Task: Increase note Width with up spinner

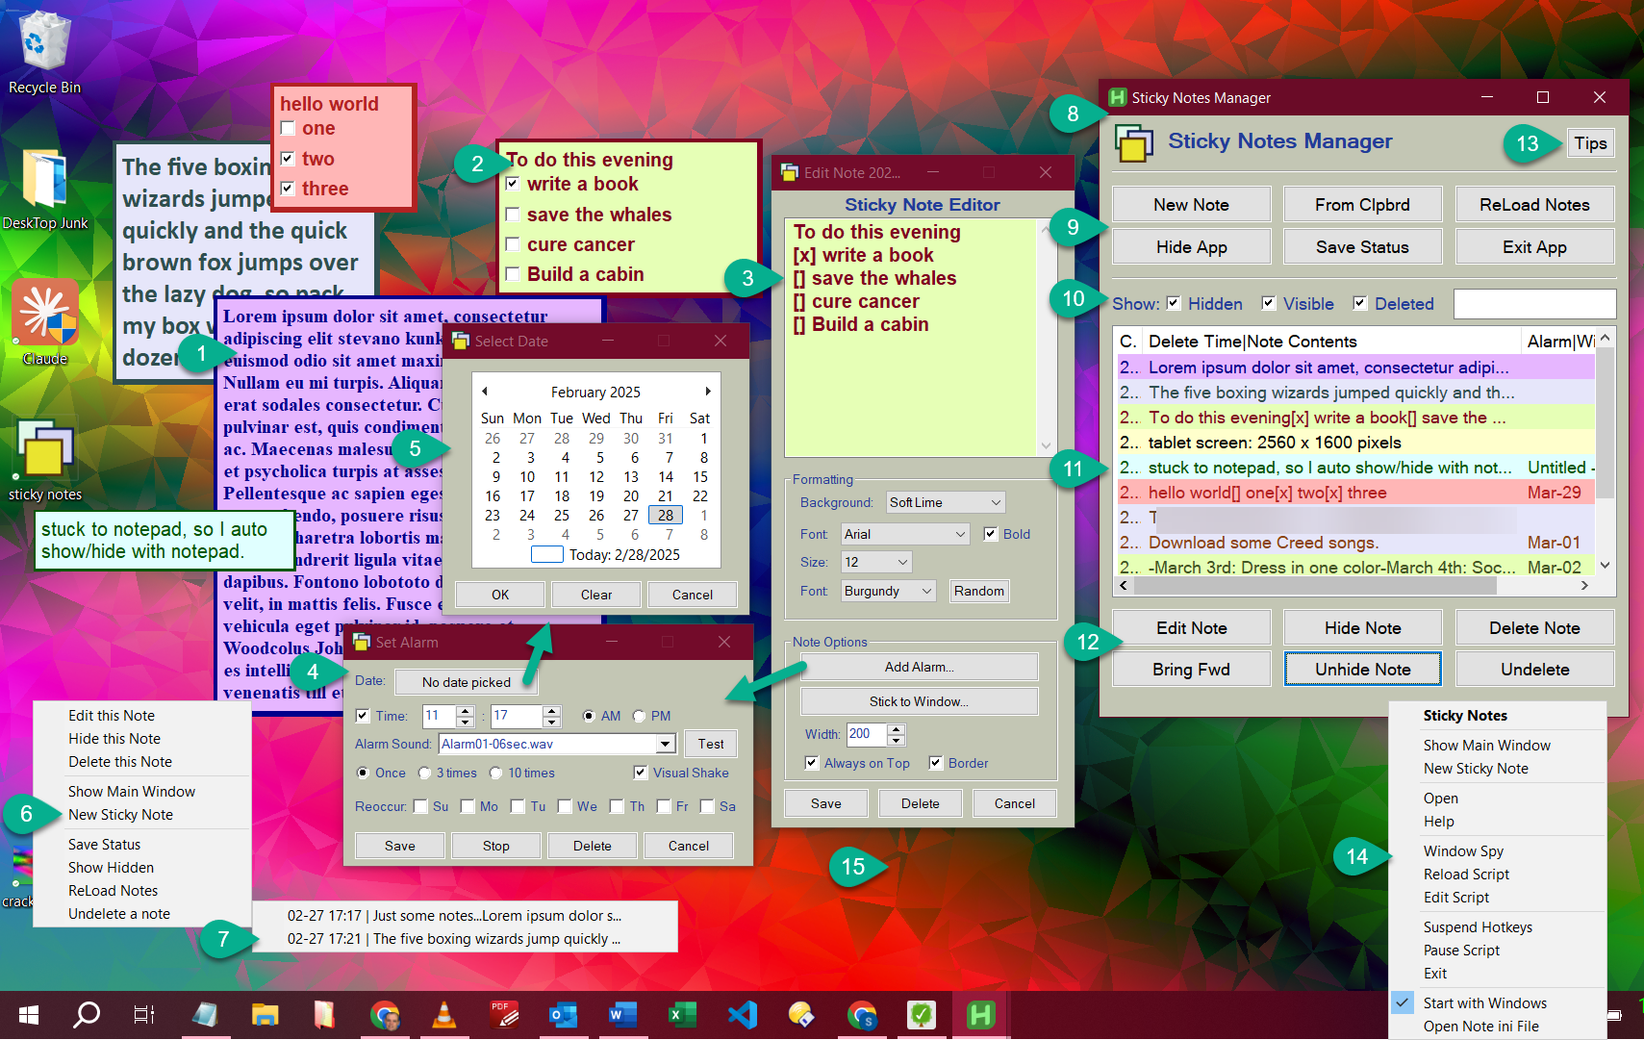Action: 897,729
